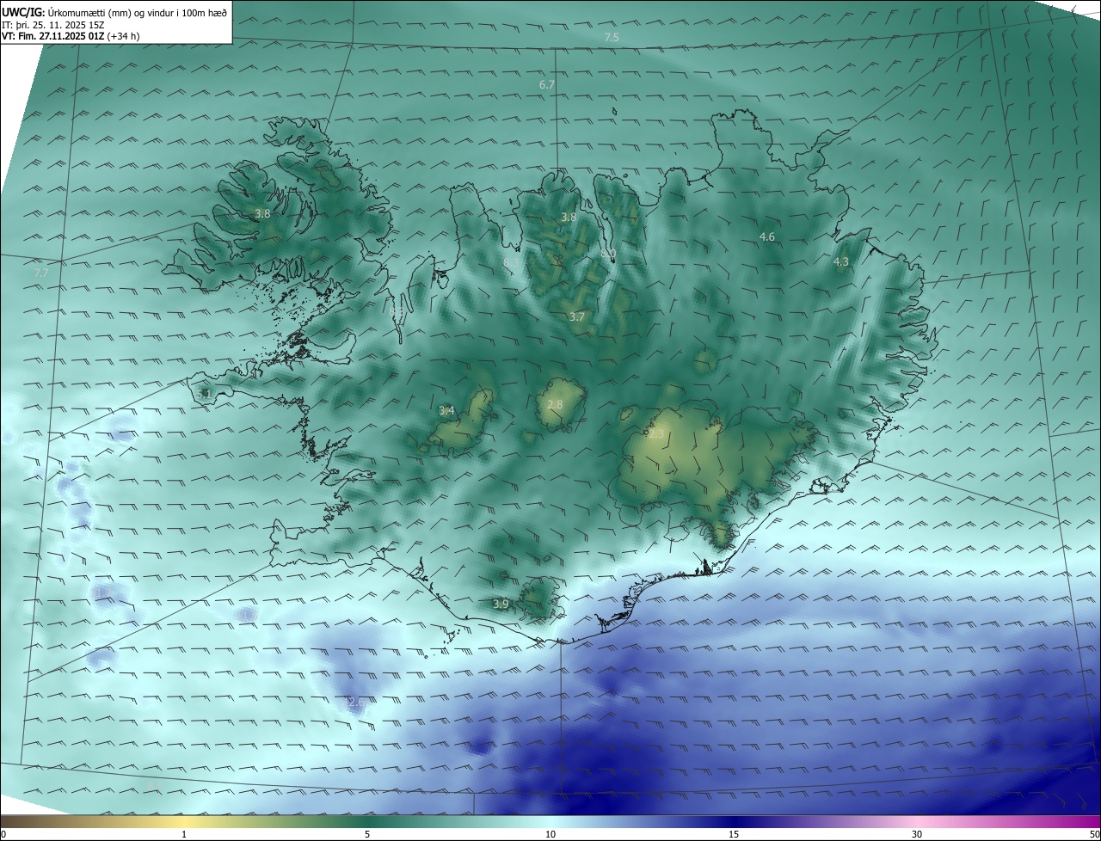Click the 5.1 value on Snæfellsnes peninsula
Viewport: 1101px width, 841px height.
(204, 394)
